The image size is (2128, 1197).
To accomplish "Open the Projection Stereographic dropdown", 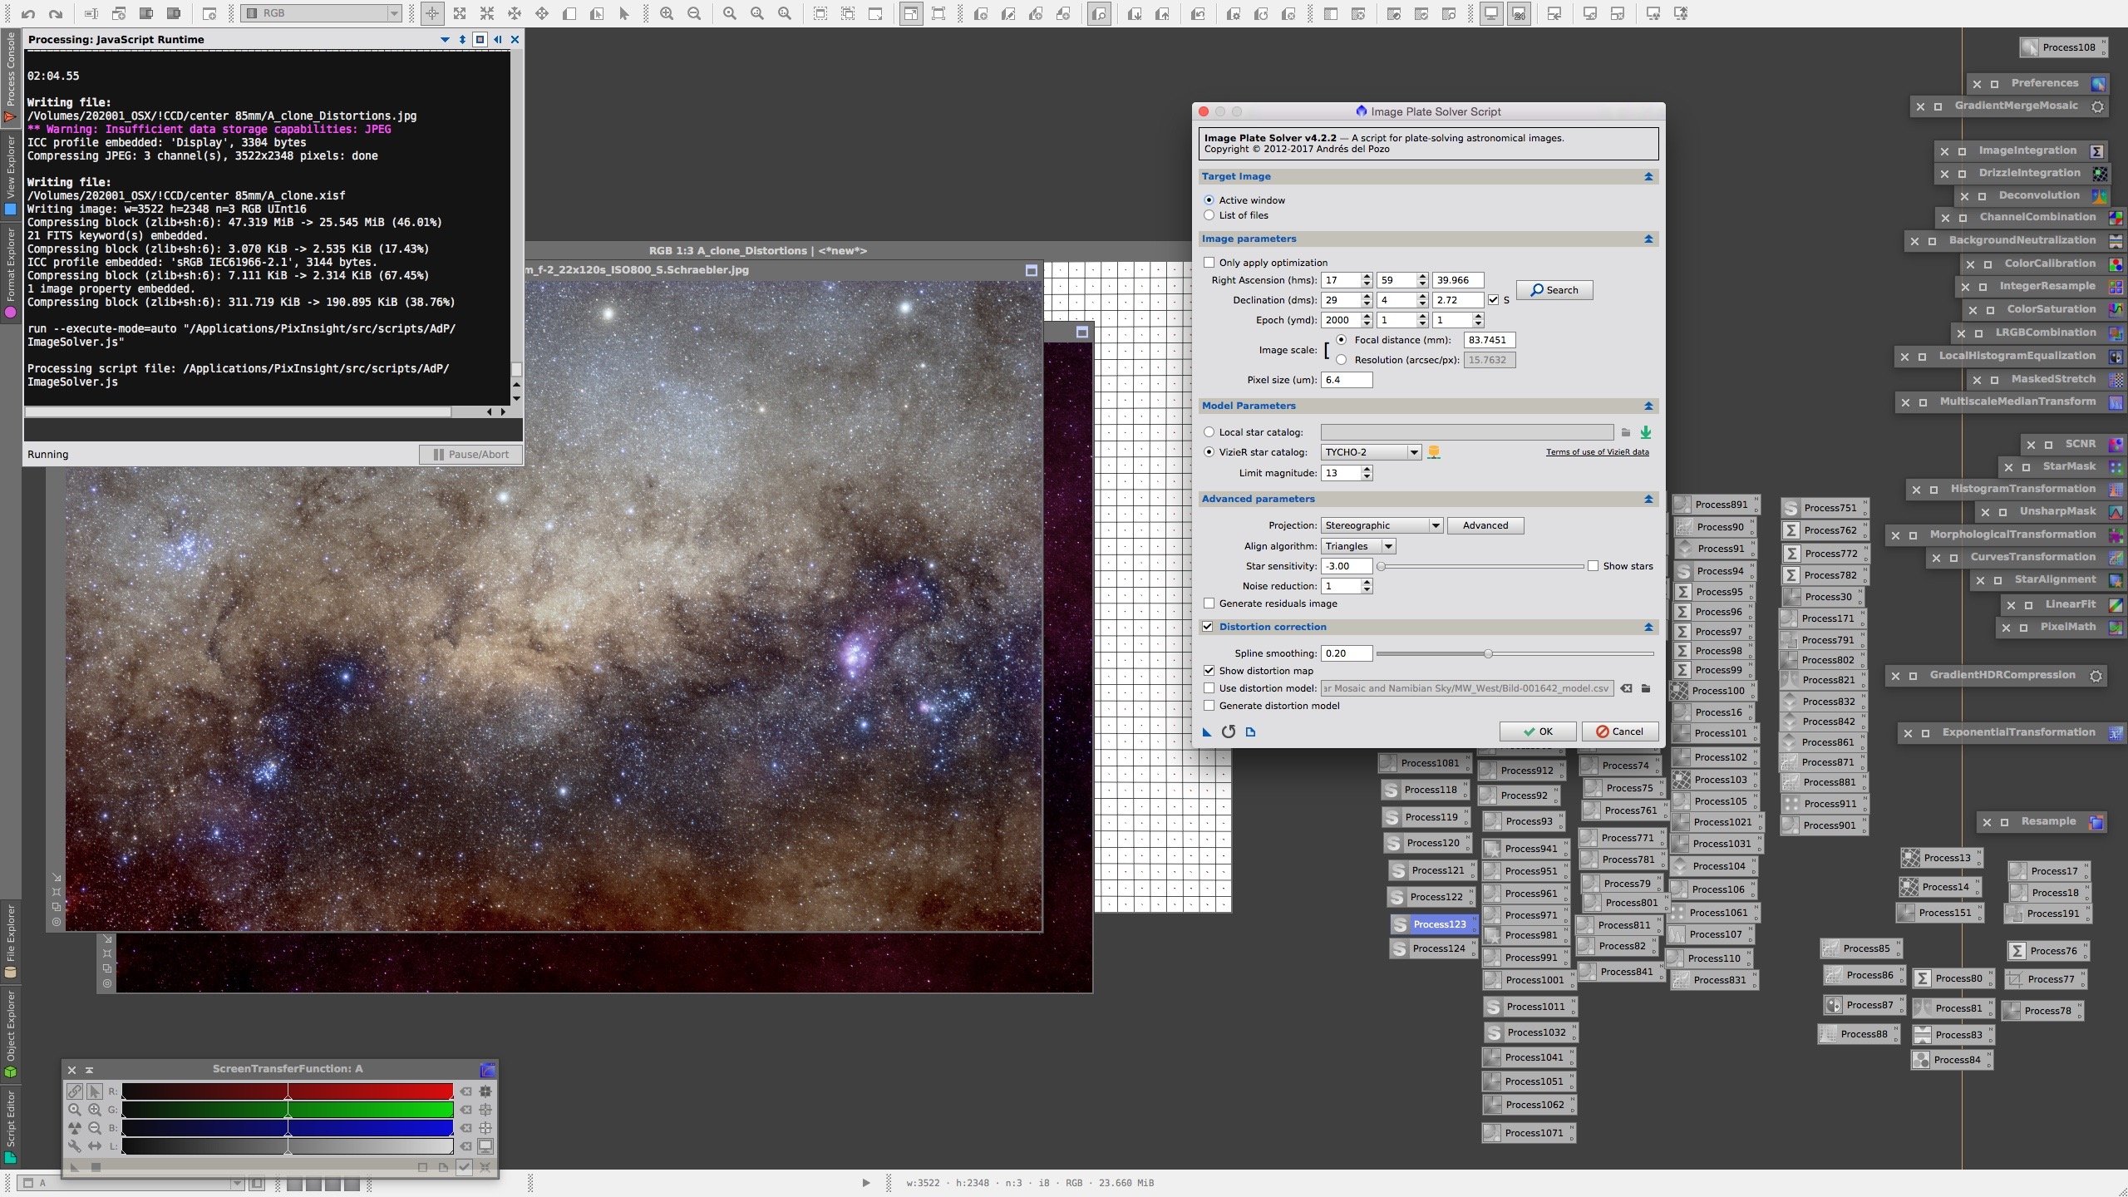I will click(1382, 525).
